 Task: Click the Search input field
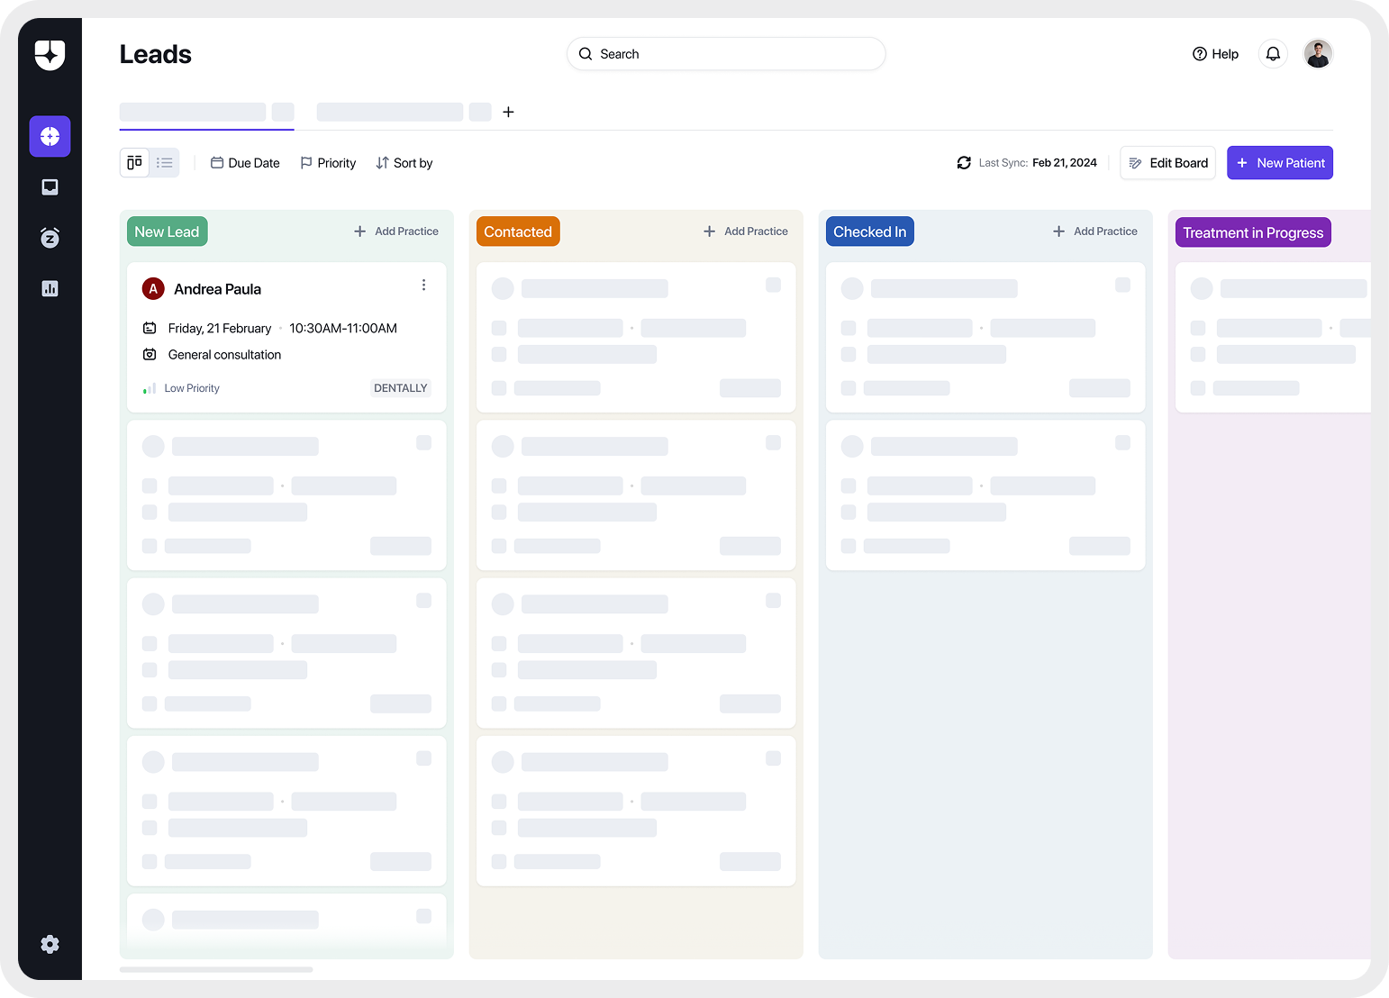(726, 54)
